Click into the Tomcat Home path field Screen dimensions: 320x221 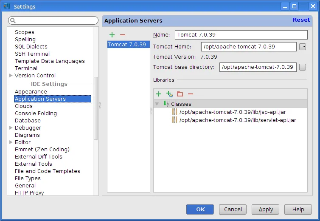tap(249, 47)
